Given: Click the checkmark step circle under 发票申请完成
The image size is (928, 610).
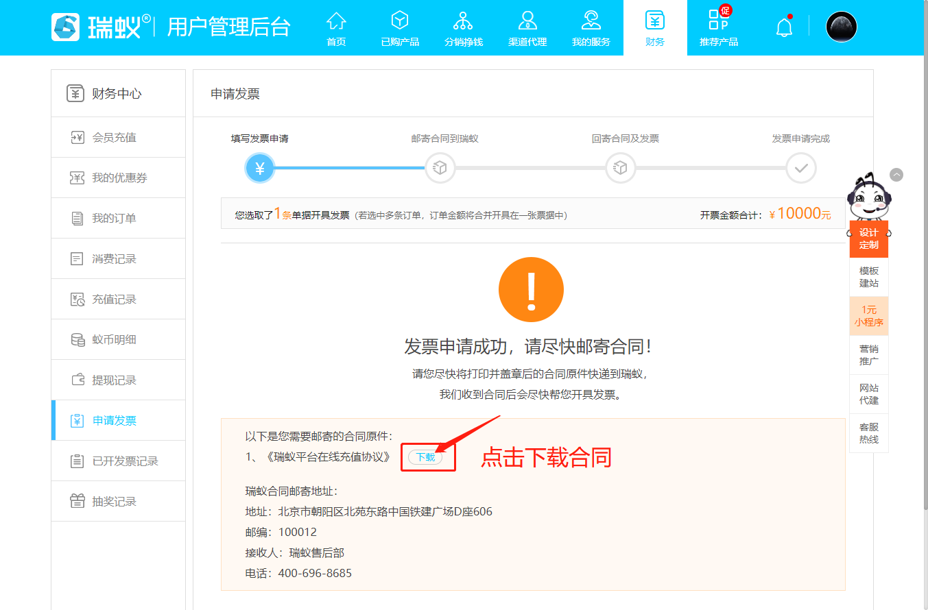Looking at the screenshot, I should (801, 168).
